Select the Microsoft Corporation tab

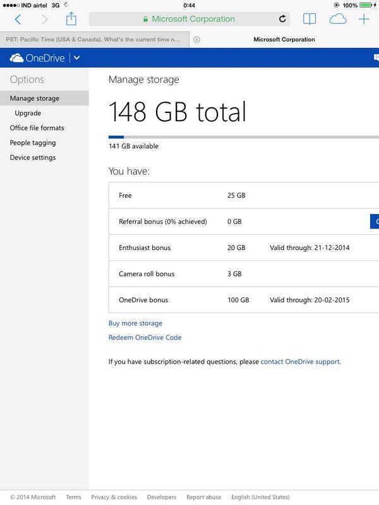(284, 40)
